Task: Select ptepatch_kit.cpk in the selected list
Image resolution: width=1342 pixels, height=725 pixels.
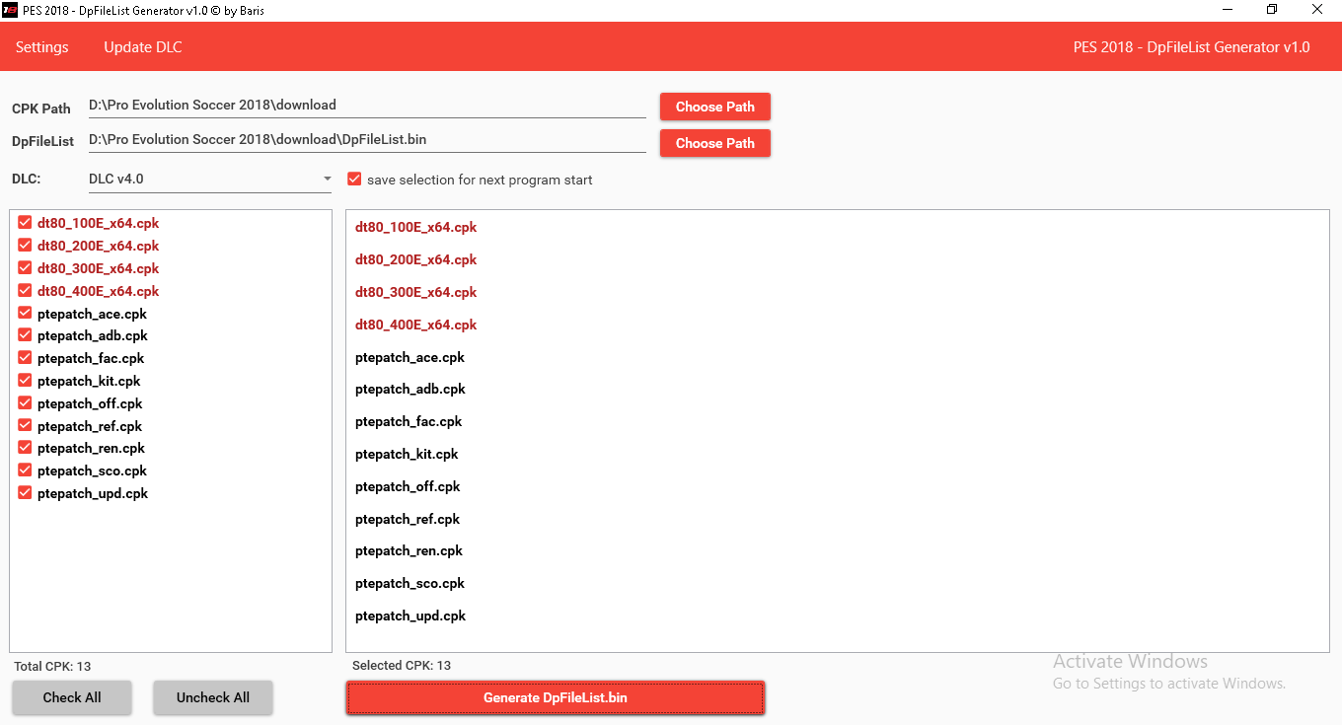Action: click(407, 454)
